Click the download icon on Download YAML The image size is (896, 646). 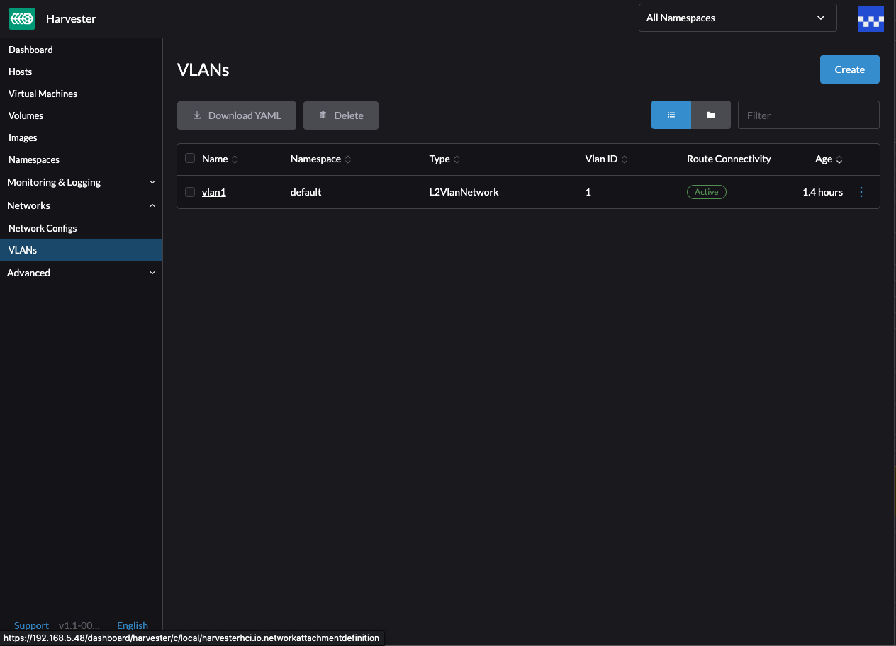pyautogui.click(x=197, y=115)
